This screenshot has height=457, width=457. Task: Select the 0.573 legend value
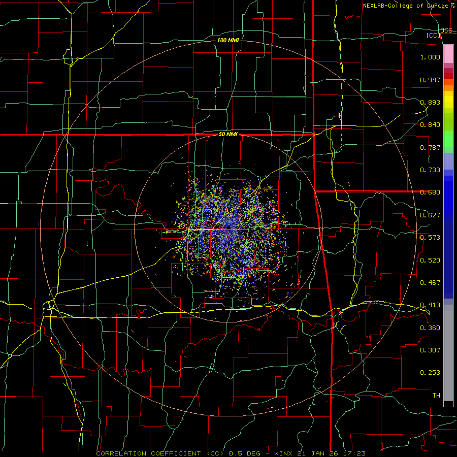click(430, 238)
